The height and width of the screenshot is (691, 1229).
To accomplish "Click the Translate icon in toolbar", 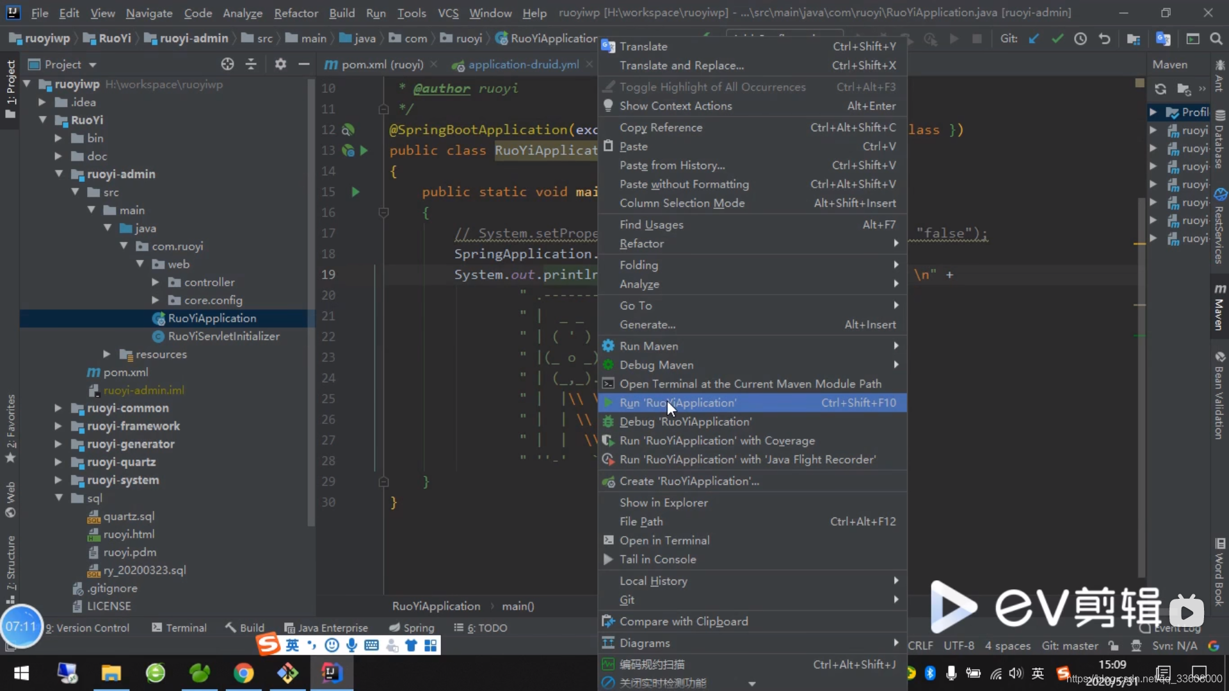I will [x=1163, y=39].
